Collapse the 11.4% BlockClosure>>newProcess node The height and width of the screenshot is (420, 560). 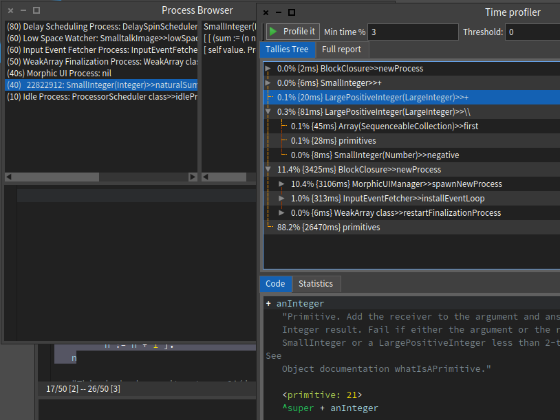(268, 170)
